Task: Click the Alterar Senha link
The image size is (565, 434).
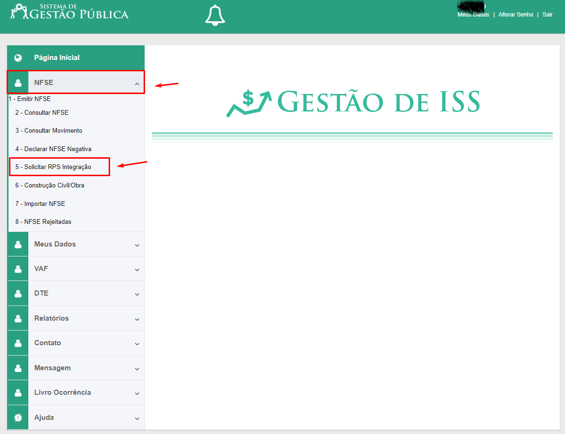Action: point(516,15)
